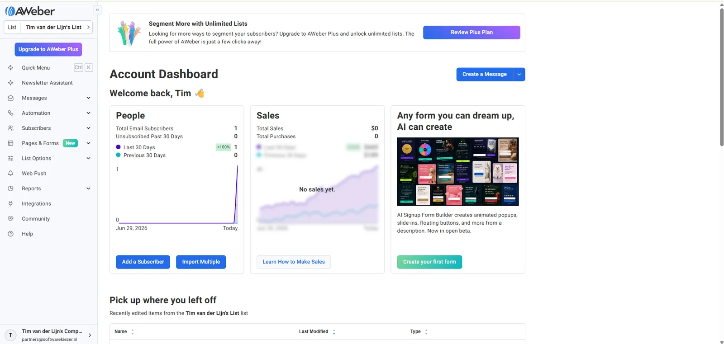Image resolution: width=724 pixels, height=344 pixels.
Task: Sort table by Last Modified arrows
Action: (x=334, y=332)
